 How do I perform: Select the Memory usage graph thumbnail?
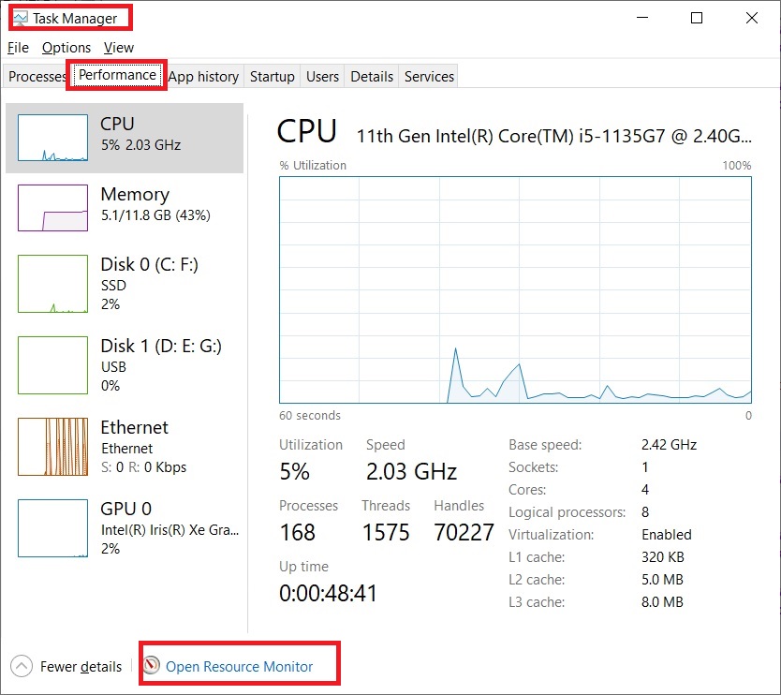(52, 207)
